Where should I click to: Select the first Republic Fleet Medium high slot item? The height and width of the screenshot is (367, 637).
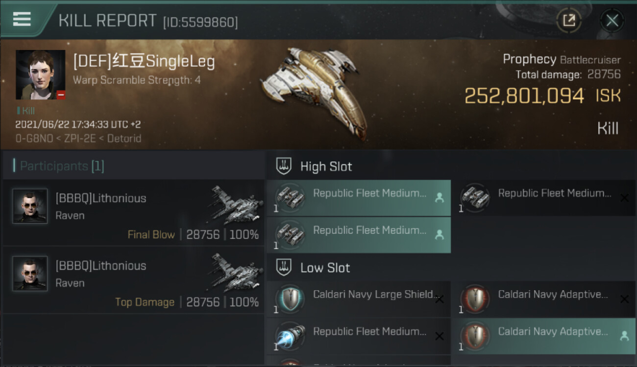click(x=359, y=197)
